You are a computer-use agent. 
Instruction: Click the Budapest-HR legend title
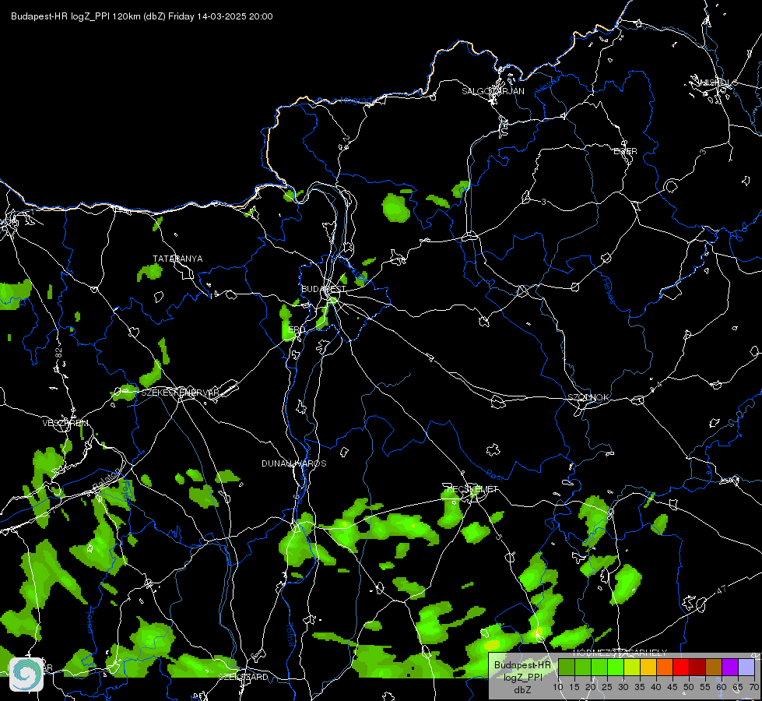point(522,665)
